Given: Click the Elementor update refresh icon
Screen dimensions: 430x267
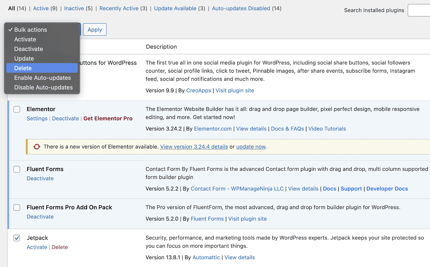Looking at the screenshot, I should (37, 147).
